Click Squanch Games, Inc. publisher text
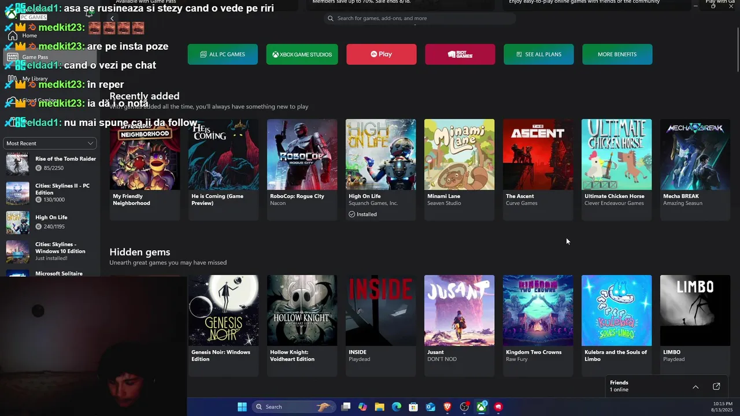740x416 pixels. coord(373,203)
